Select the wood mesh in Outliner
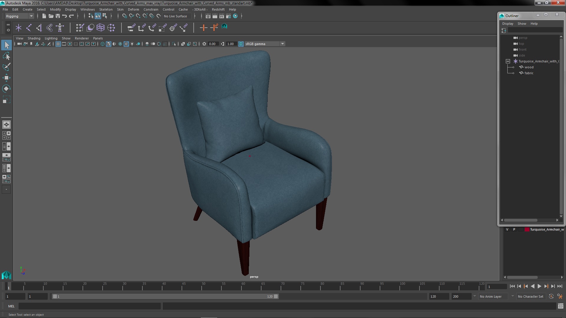 pyautogui.click(x=529, y=67)
